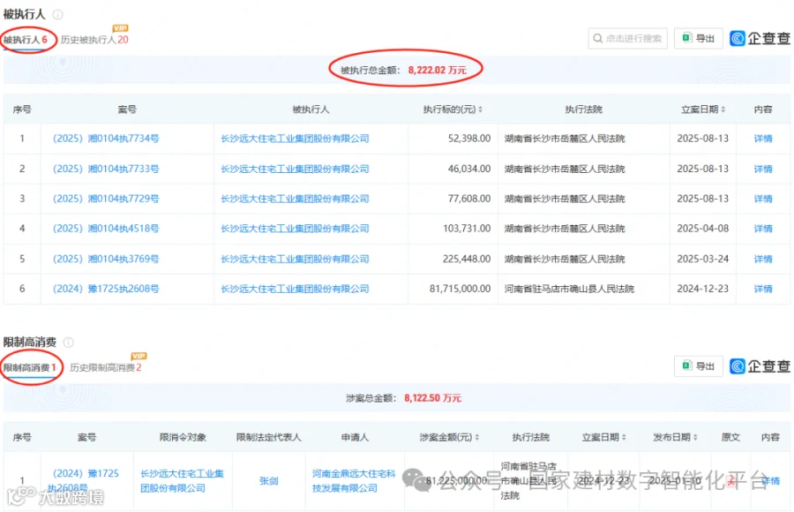Open case (2025)湘0104执3769号
This screenshot has width=794, height=512.
106,259
